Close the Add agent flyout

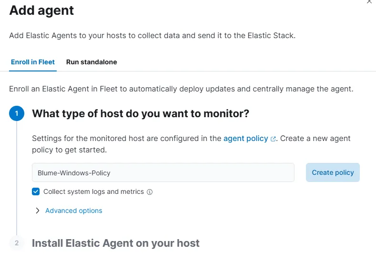pyautogui.click(x=369, y=2)
